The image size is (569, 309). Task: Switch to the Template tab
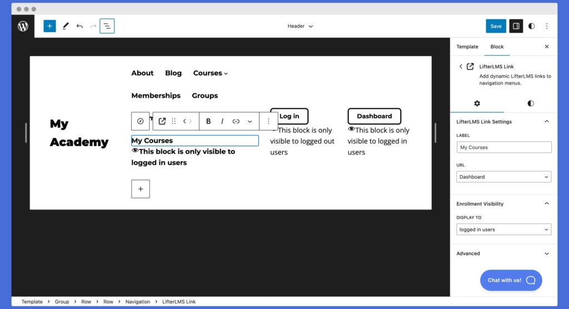tap(467, 47)
